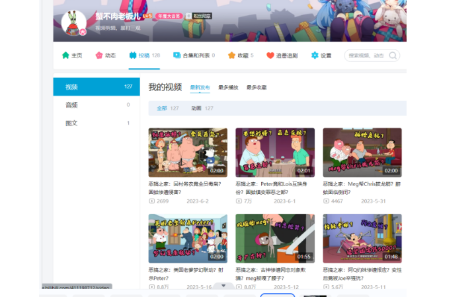Click the user avatar picture
This screenshot has width=476, height=297.
pos(74,22)
